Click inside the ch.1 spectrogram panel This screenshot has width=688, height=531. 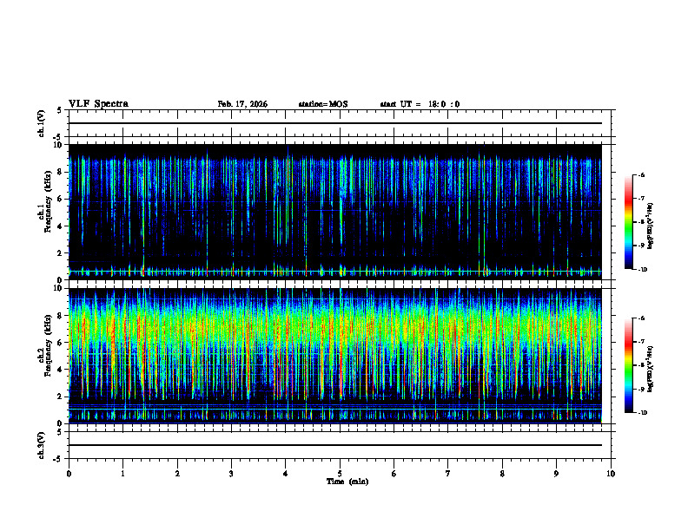click(x=334, y=212)
